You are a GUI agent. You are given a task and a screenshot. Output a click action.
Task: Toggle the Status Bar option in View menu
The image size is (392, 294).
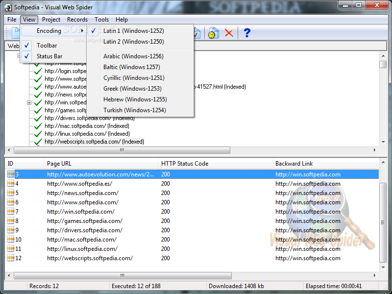(x=53, y=56)
